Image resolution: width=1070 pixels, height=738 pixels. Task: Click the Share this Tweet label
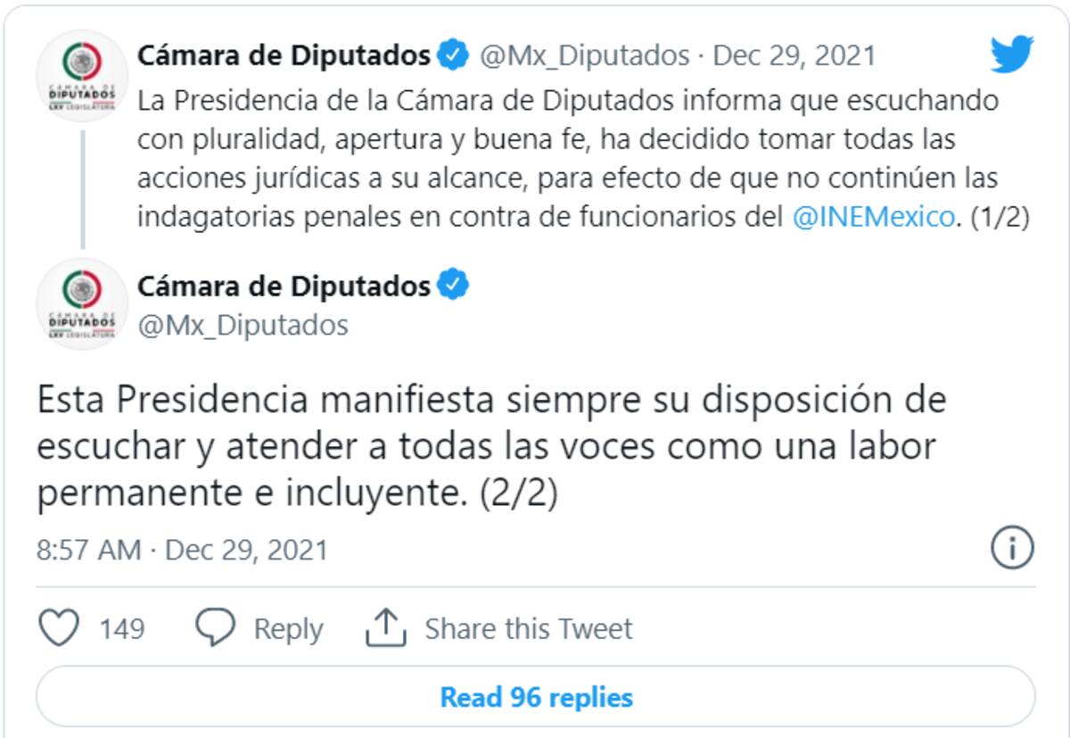[528, 628]
